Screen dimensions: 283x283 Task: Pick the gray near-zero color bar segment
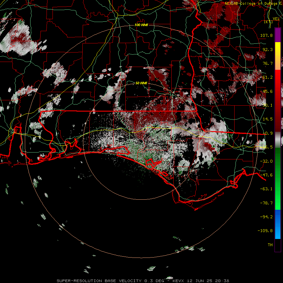coord(278,140)
